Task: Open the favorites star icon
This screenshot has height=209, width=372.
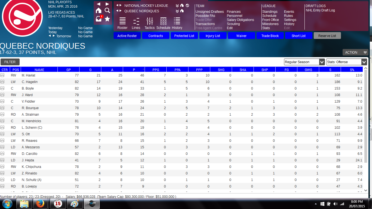Action: coord(107,19)
